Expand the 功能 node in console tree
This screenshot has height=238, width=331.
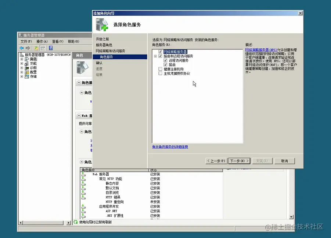click(x=22, y=63)
